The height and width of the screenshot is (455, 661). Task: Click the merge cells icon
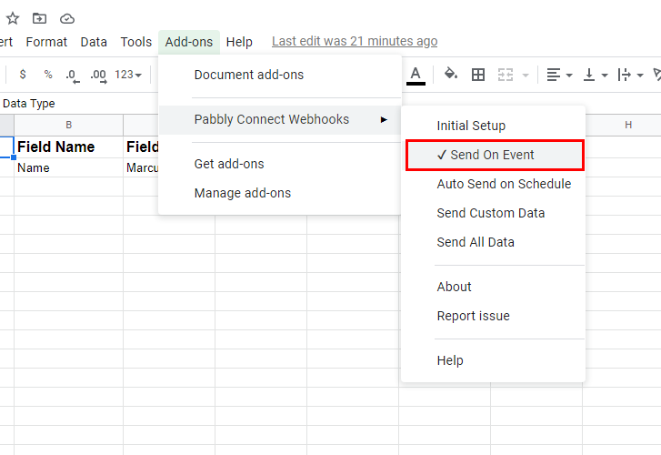coord(505,75)
